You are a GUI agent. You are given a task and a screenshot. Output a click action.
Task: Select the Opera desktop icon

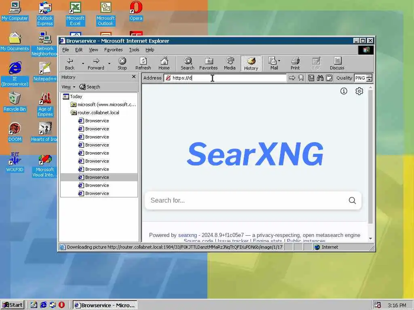click(x=136, y=11)
